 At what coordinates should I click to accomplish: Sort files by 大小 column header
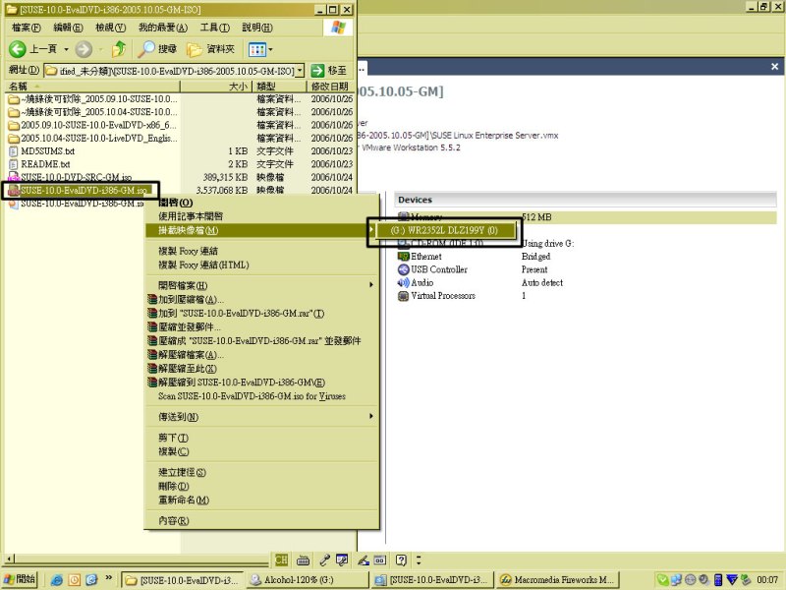(215, 87)
